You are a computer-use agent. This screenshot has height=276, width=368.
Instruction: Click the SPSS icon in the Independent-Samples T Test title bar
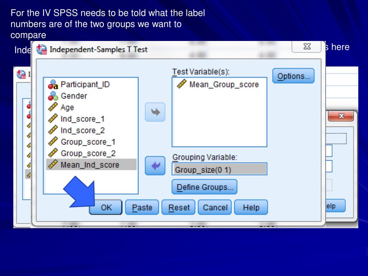click(x=42, y=50)
